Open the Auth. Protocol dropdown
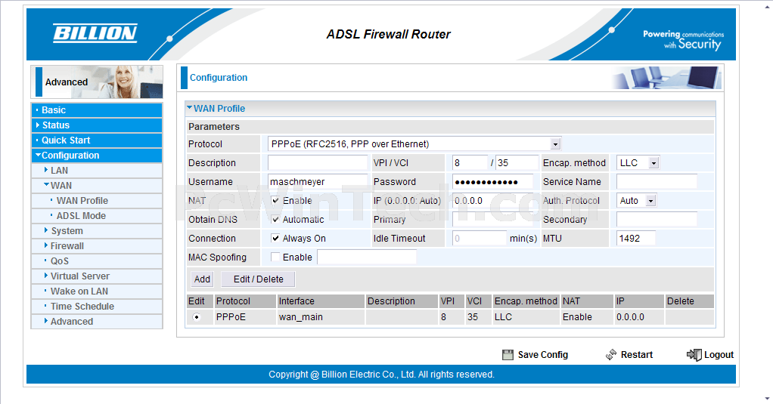The width and height of the screenshot is (773, 404). pyautogui.click(x=650, y=201)
